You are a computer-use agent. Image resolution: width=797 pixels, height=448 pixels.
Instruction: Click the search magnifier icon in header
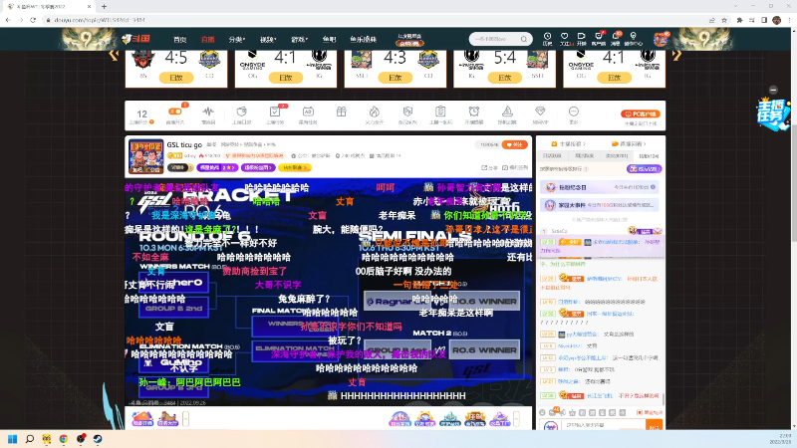click(x=524, y=39)
